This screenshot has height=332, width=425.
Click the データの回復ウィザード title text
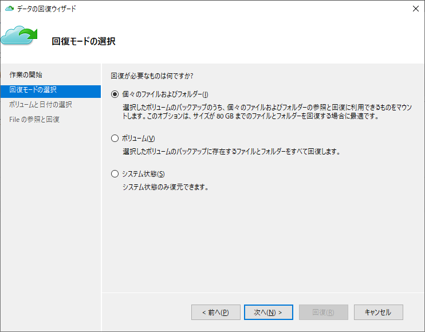click(46, 9)
